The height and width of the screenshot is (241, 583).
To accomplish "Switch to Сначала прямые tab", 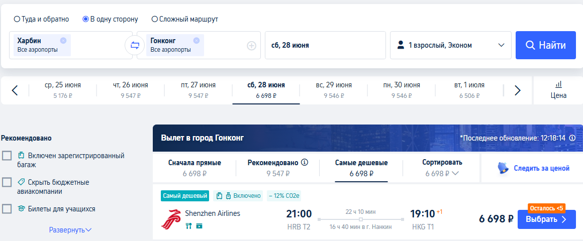I will (195, 168).
